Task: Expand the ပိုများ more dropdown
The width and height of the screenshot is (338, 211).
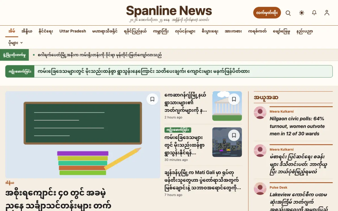Action: [15, 43]
